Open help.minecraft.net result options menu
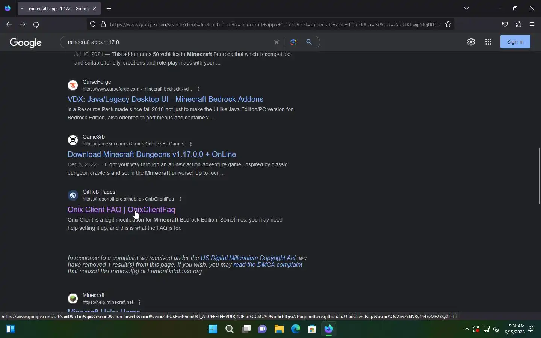The height and width of the screenshot is (338, 541). click(139, 302)
